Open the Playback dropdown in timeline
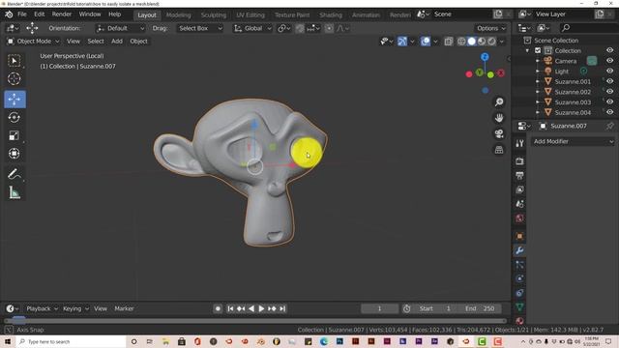Viewport: 619px width, 348px height. (x=42, y=308)
